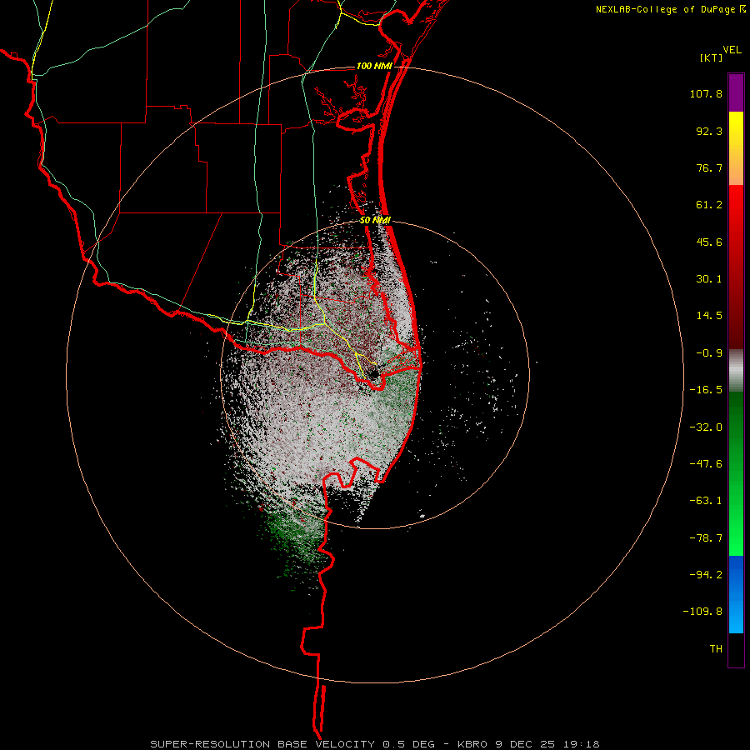Click the 76.7 legend value
This screenshot has width=750, height=750.
pos(709,167)
